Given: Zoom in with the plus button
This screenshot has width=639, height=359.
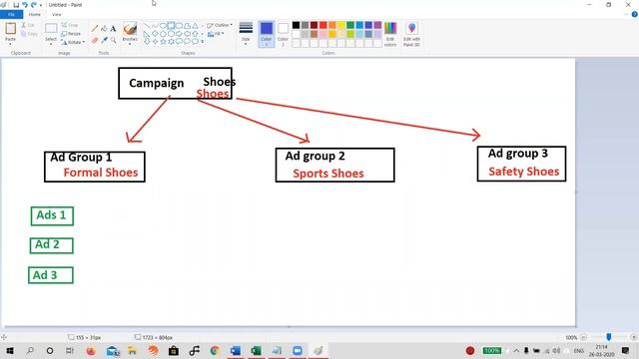Looking at the screenshot, I should tap(634, 337).
